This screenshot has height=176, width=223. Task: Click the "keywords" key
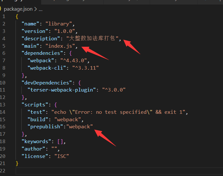(x=36, y=142)
